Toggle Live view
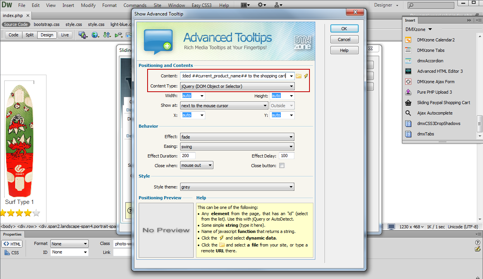The width and height of the screenshot is (483, 279). click(65, 35)
